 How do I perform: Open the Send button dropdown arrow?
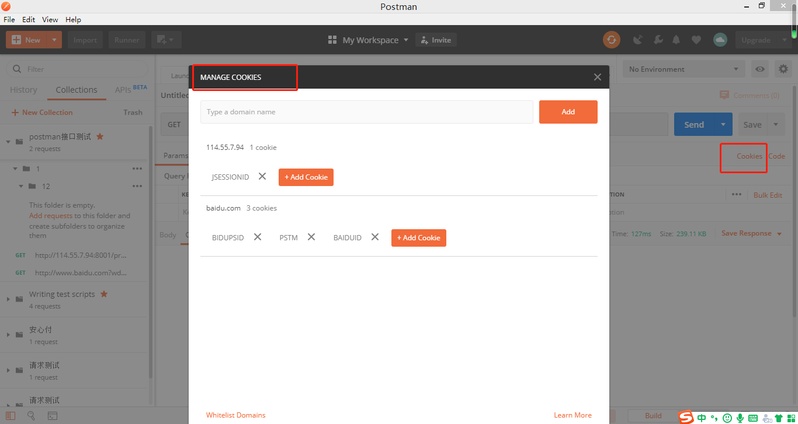point(723,124)
